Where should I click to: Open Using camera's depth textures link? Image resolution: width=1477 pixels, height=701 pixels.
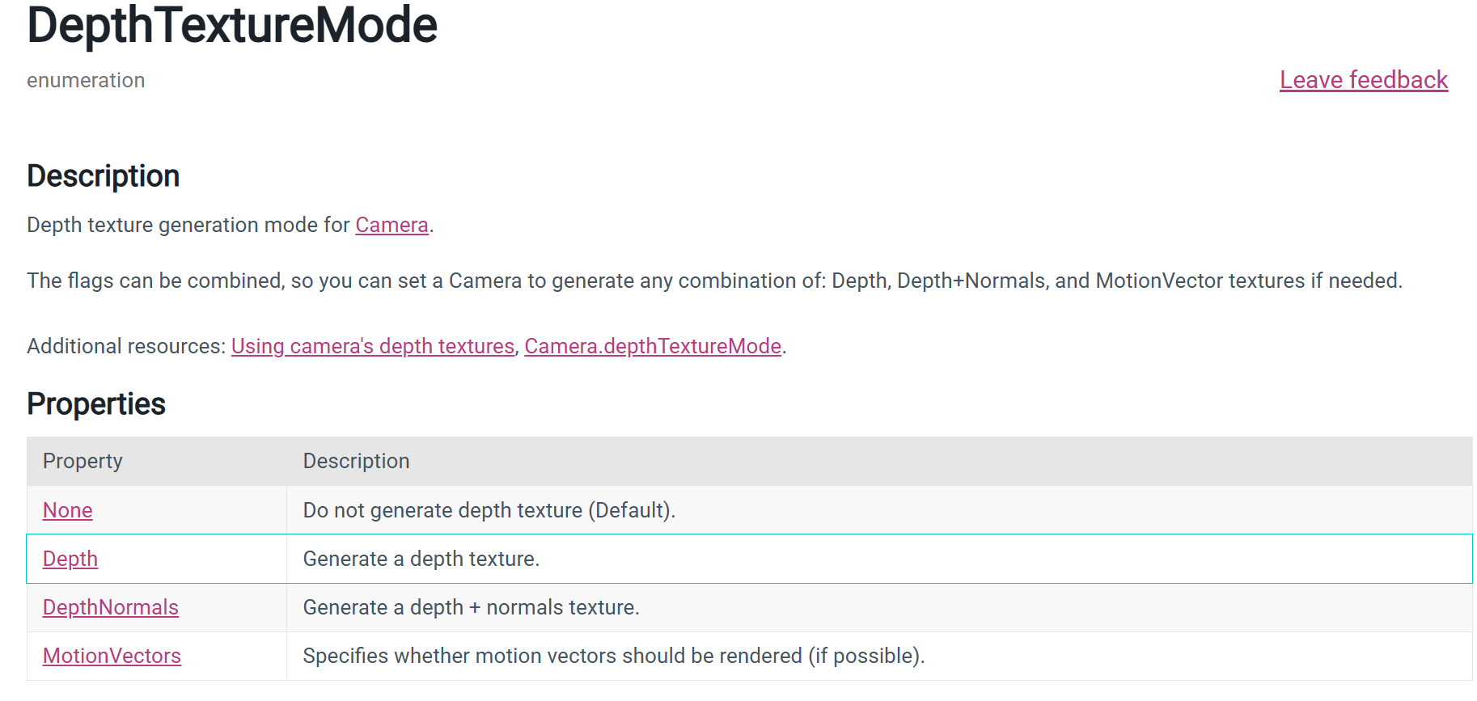click(x=373, y=346)
